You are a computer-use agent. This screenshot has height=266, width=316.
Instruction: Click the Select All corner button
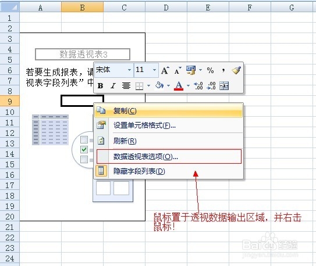click(x=10, y=7)
